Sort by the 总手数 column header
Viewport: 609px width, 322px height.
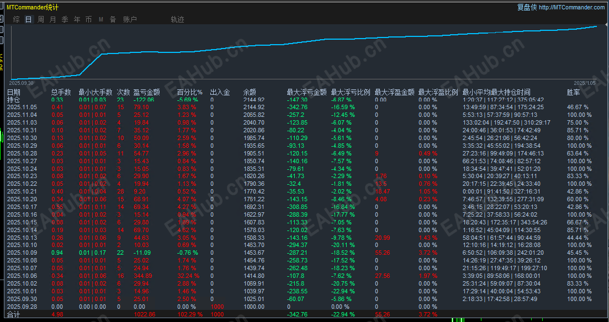(x=61, y=92)
